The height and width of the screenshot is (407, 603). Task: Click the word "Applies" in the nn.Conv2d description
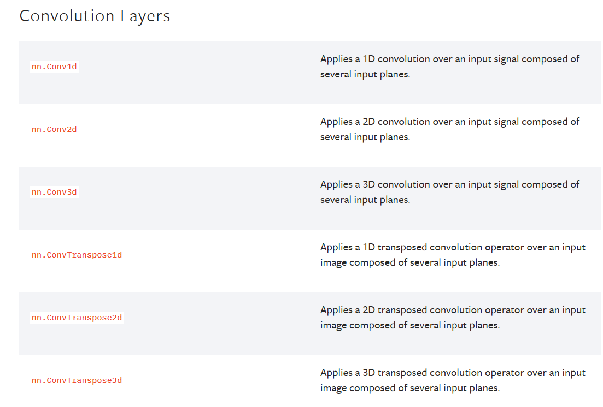tap(336, 122)
